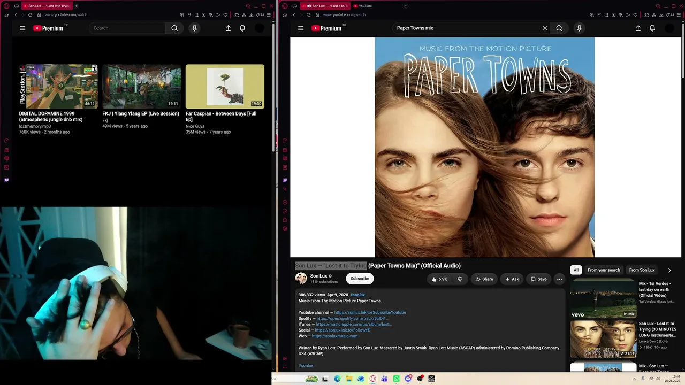Open the guide menu in left YouTube window

22,28
